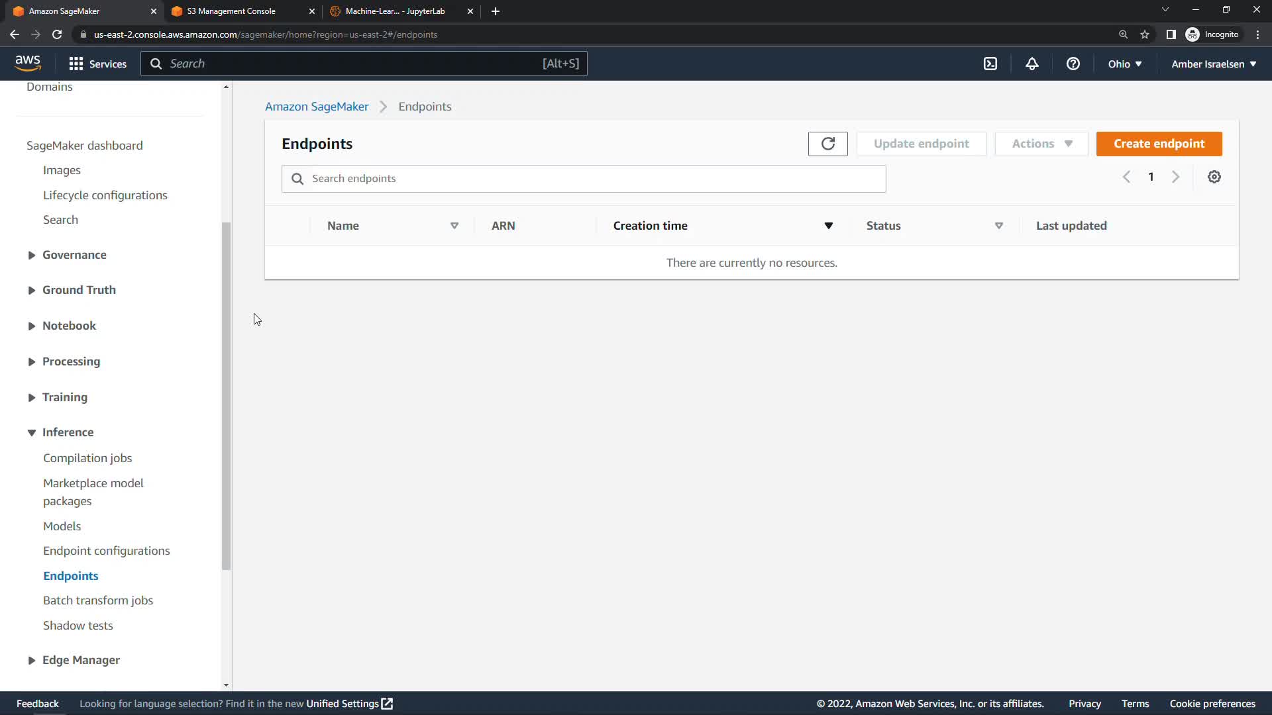
Task: Open the notifications bell icon
Action: coord(1032,64)
